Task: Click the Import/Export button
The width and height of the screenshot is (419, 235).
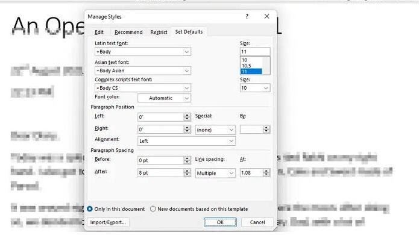Action: pyautogui.click(x=108, y=222)
